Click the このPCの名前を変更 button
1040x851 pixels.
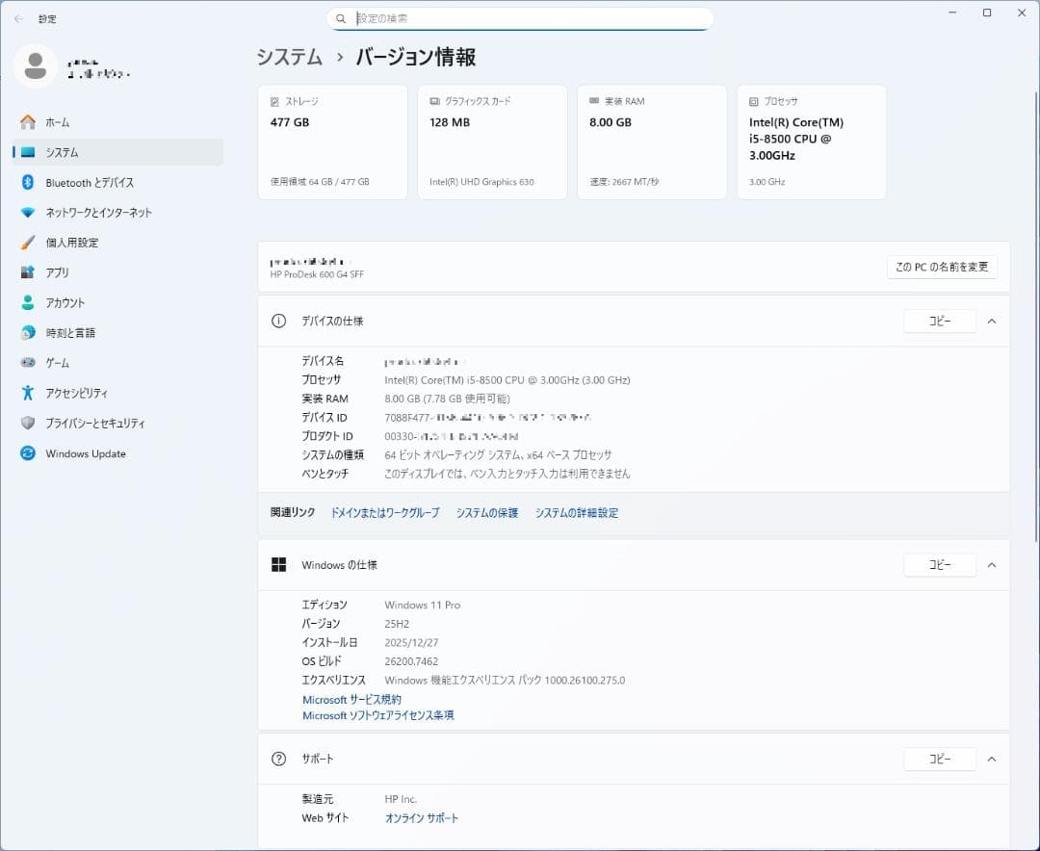coord(940,267)
